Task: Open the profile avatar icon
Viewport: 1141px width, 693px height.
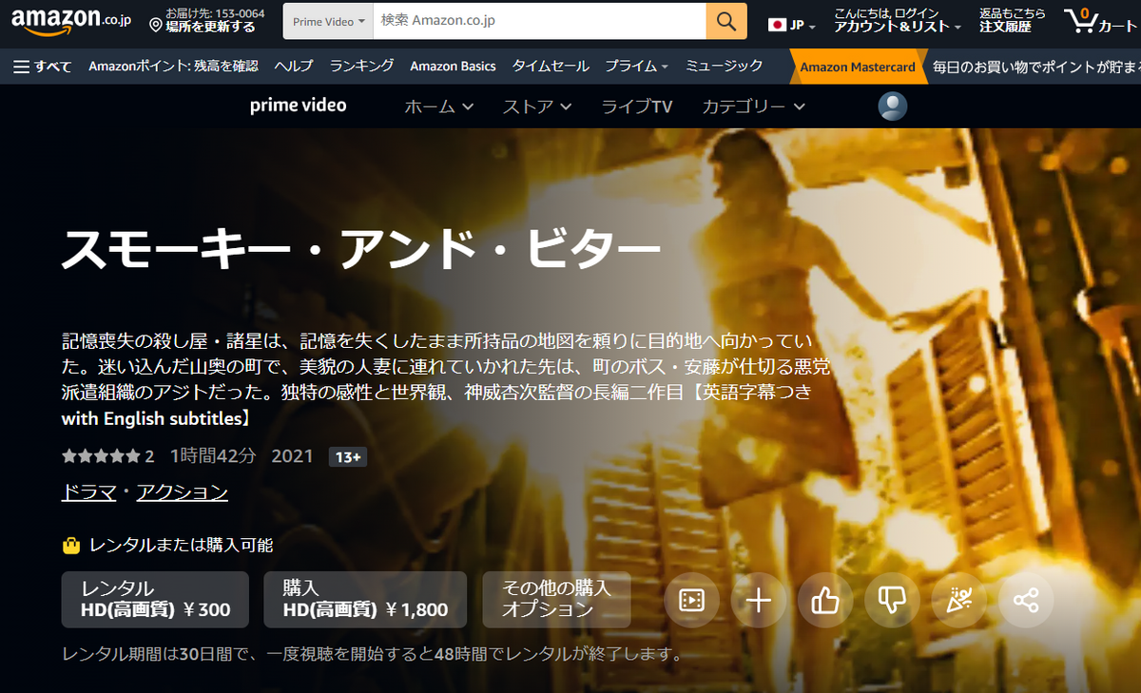Action: (892, 106)
